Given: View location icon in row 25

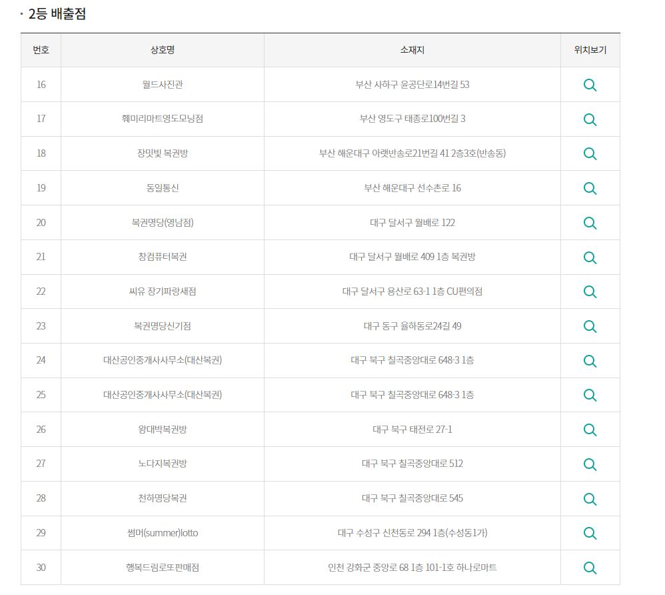Looking at the screenshot, I should [590, 395].
